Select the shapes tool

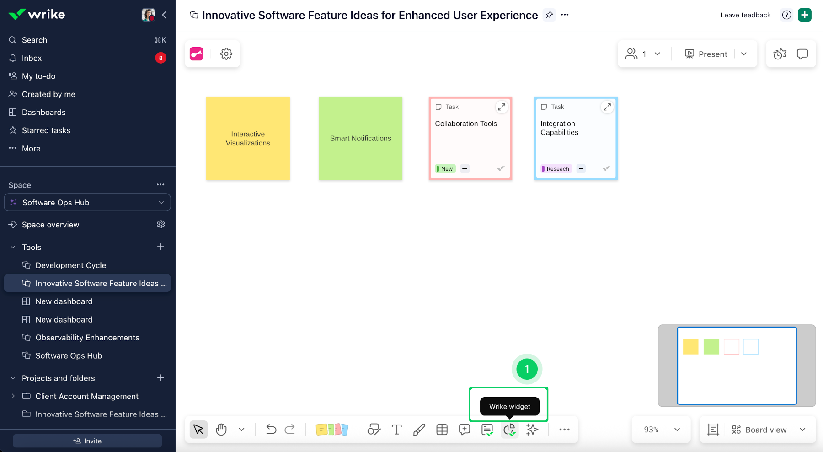coord(374,430)
